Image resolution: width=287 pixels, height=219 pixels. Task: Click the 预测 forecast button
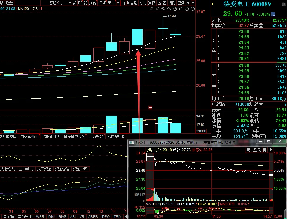point(172,3)
